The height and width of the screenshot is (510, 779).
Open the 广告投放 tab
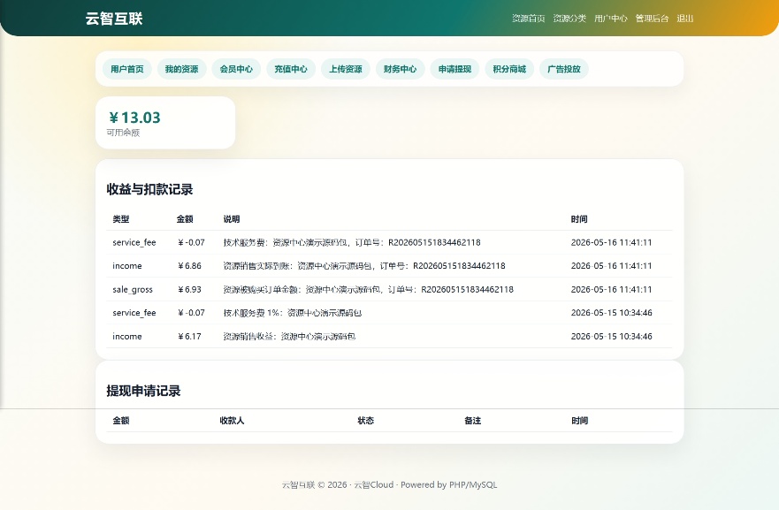click(x=564, y=69)
